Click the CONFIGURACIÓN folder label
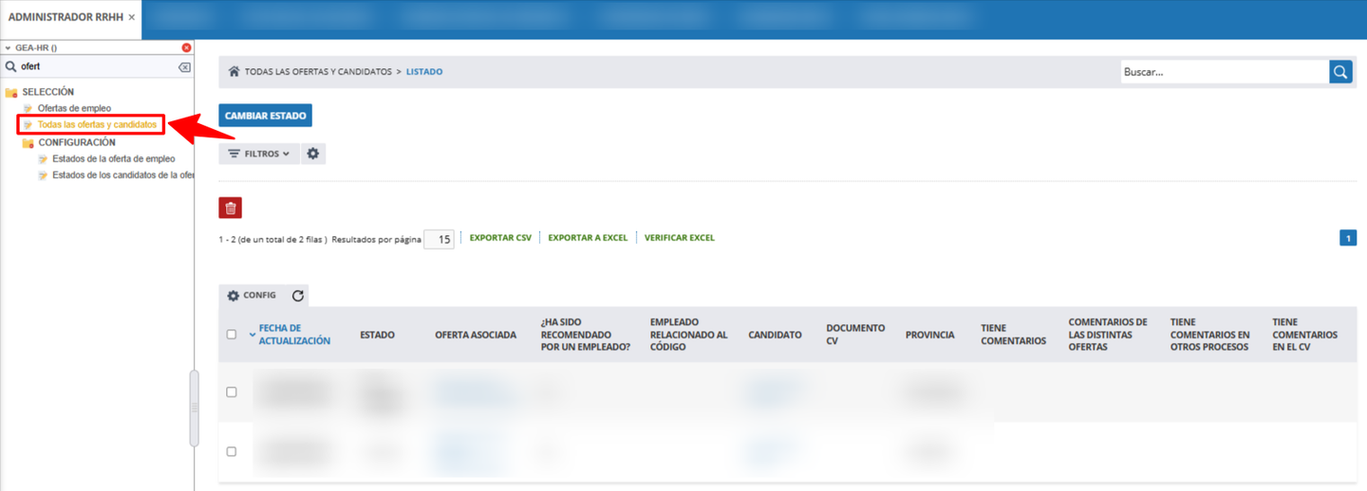The width and height of the screenshot is (1367, 491). pos(77,142)
